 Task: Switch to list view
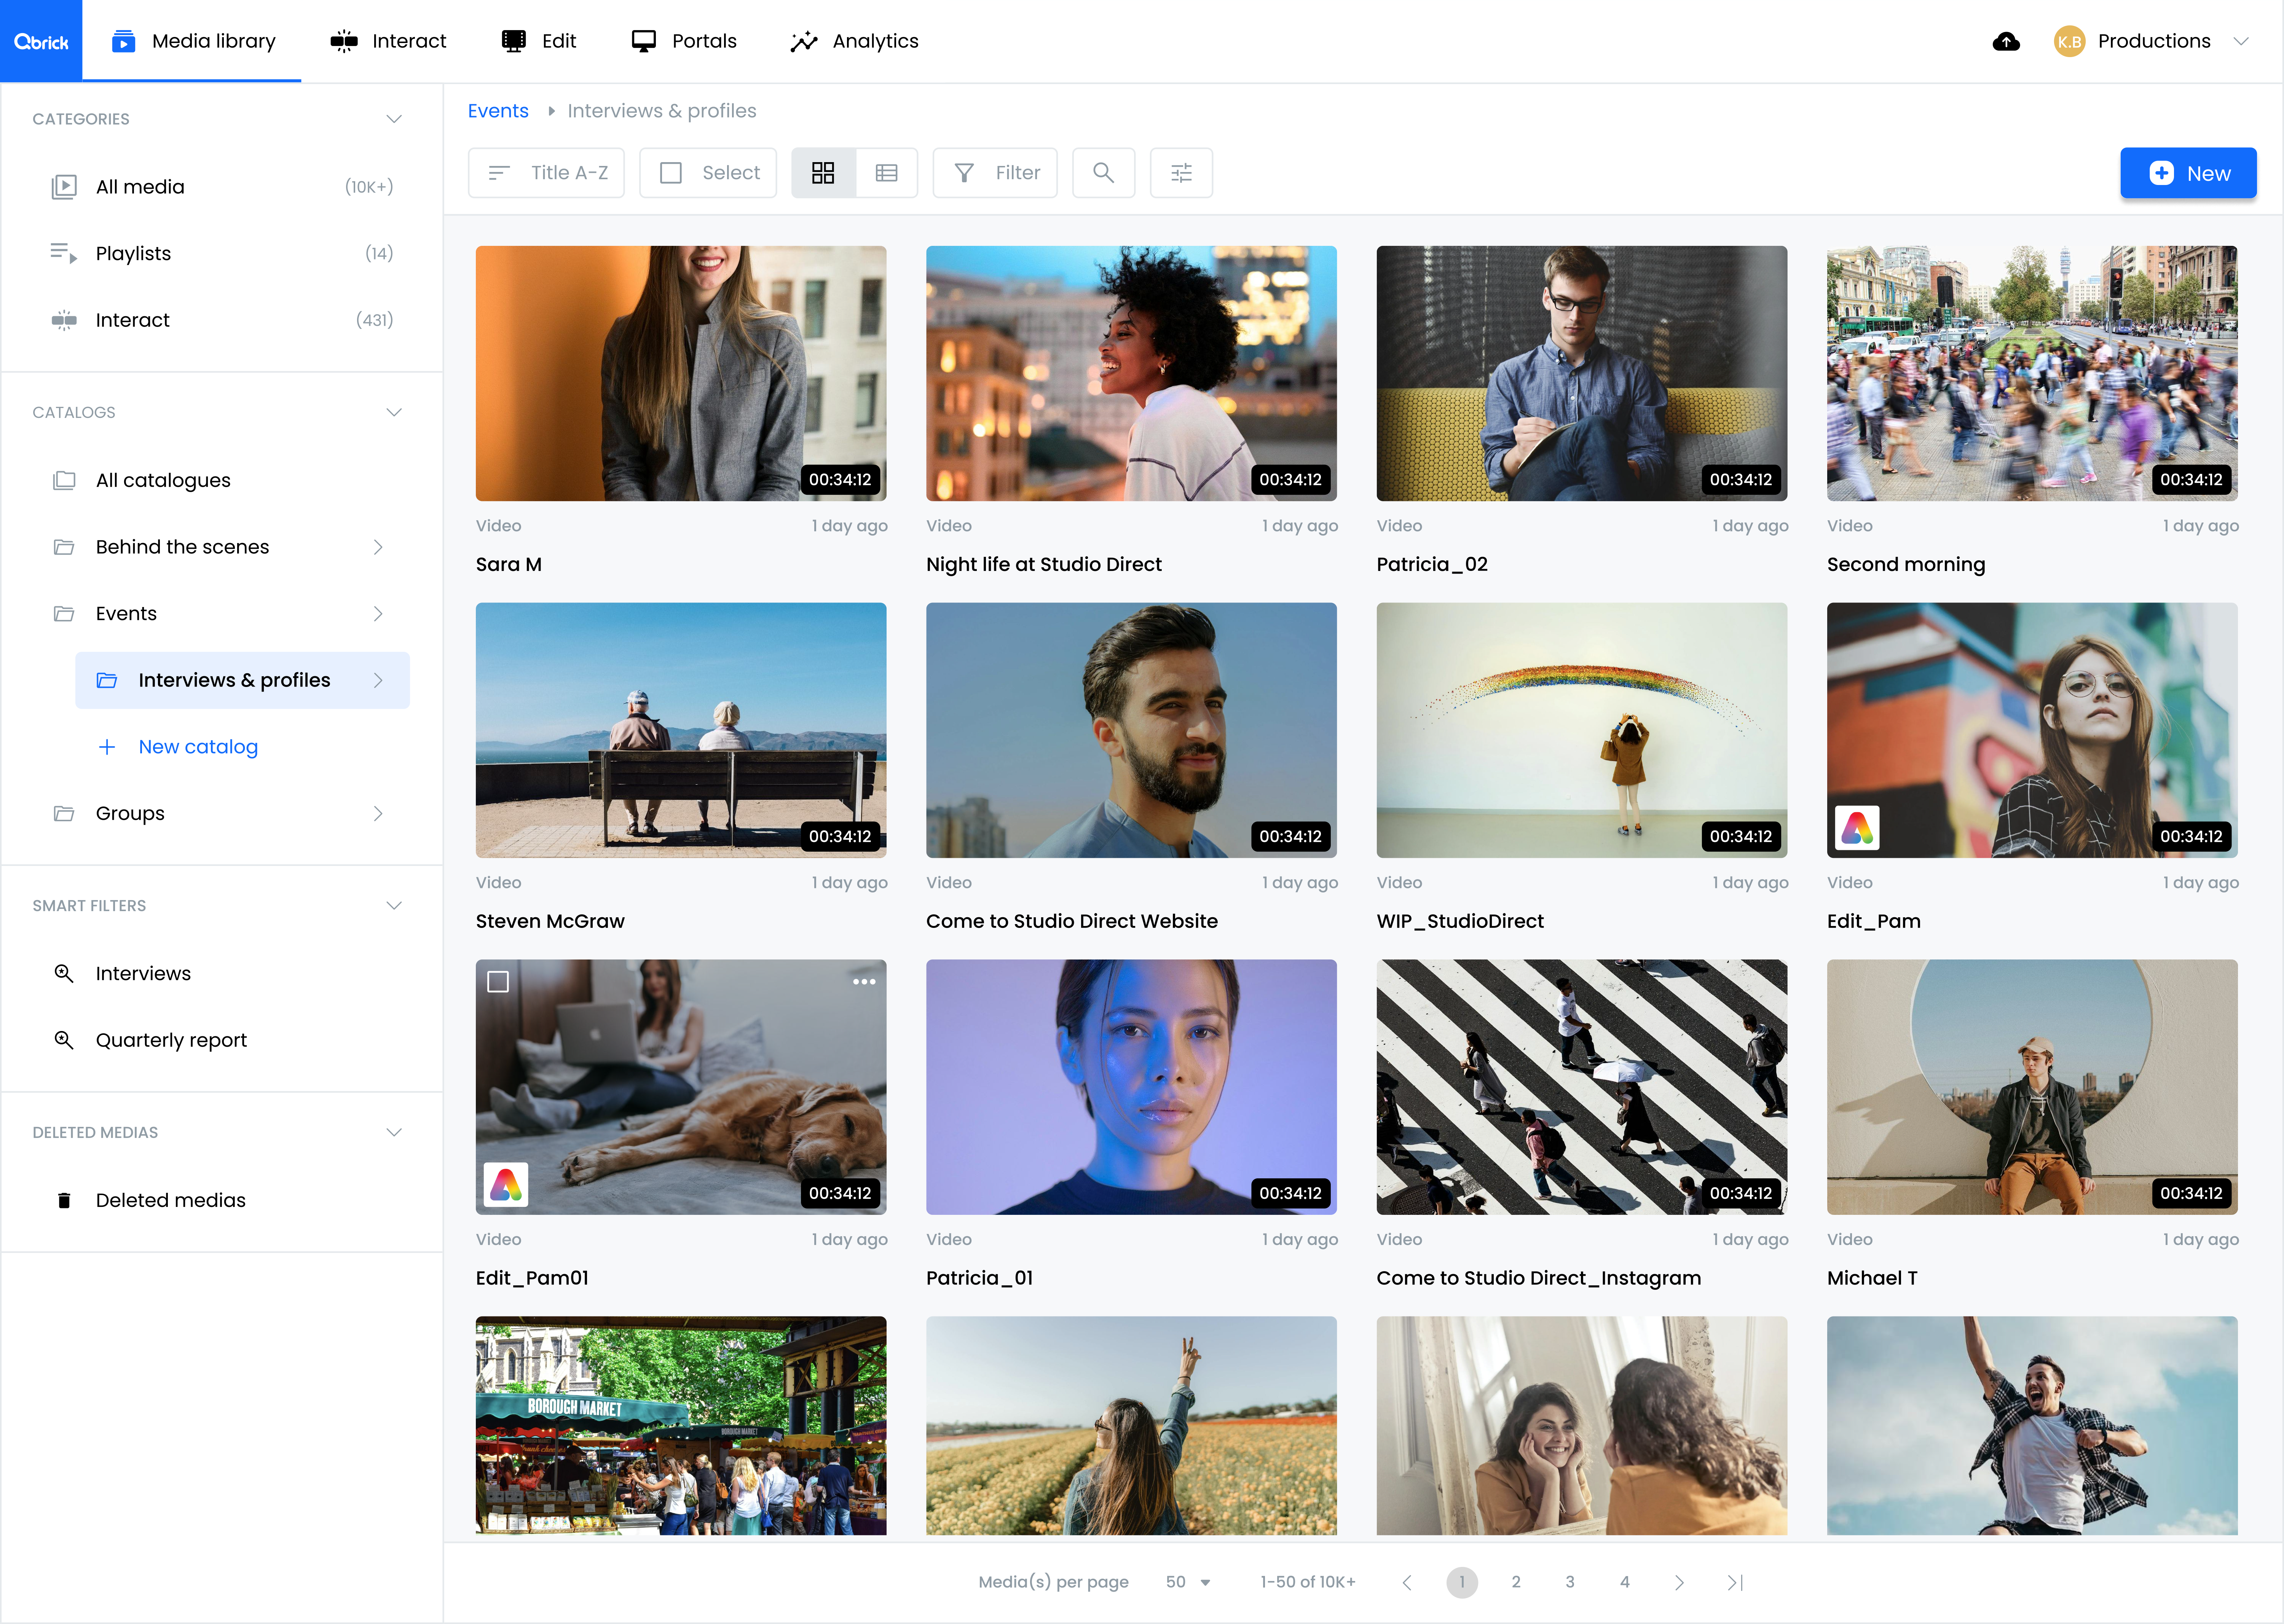tap(886, 173)
